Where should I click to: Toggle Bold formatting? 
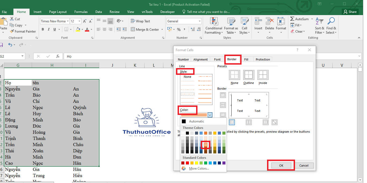coord(43,29)
